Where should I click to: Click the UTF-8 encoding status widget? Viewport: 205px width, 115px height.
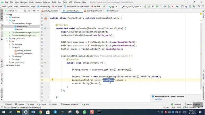(185, 107)
